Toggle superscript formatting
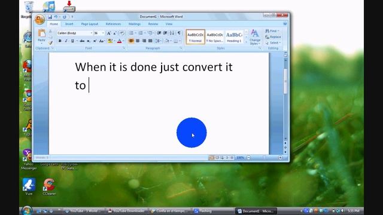 (95, 41)
